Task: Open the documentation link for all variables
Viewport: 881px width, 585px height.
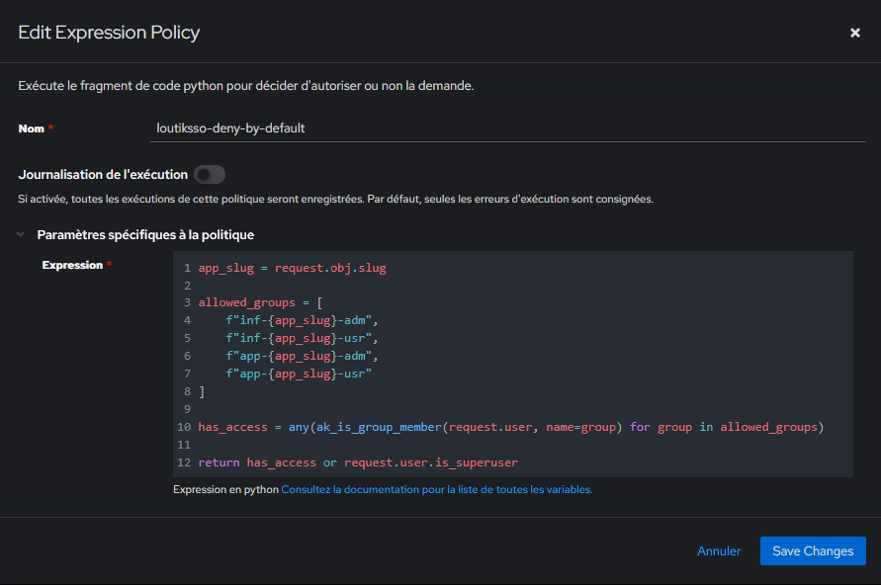Action: [437, 489]
